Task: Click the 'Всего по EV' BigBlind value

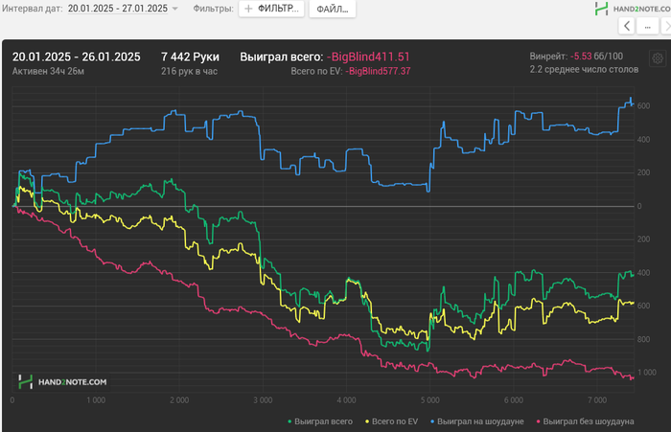Action: 379,71
